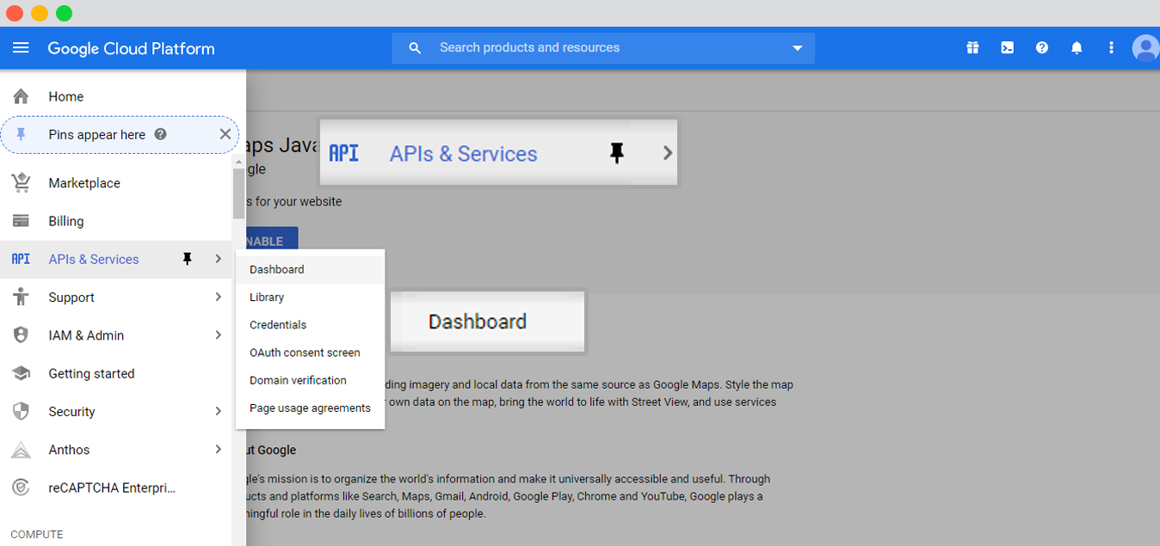Dismiss the Pins appear here hint
Screen dimensions: 1160x546
tap(225, 134)
